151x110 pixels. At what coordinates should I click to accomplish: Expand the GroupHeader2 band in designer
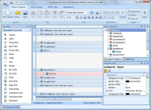38,43
